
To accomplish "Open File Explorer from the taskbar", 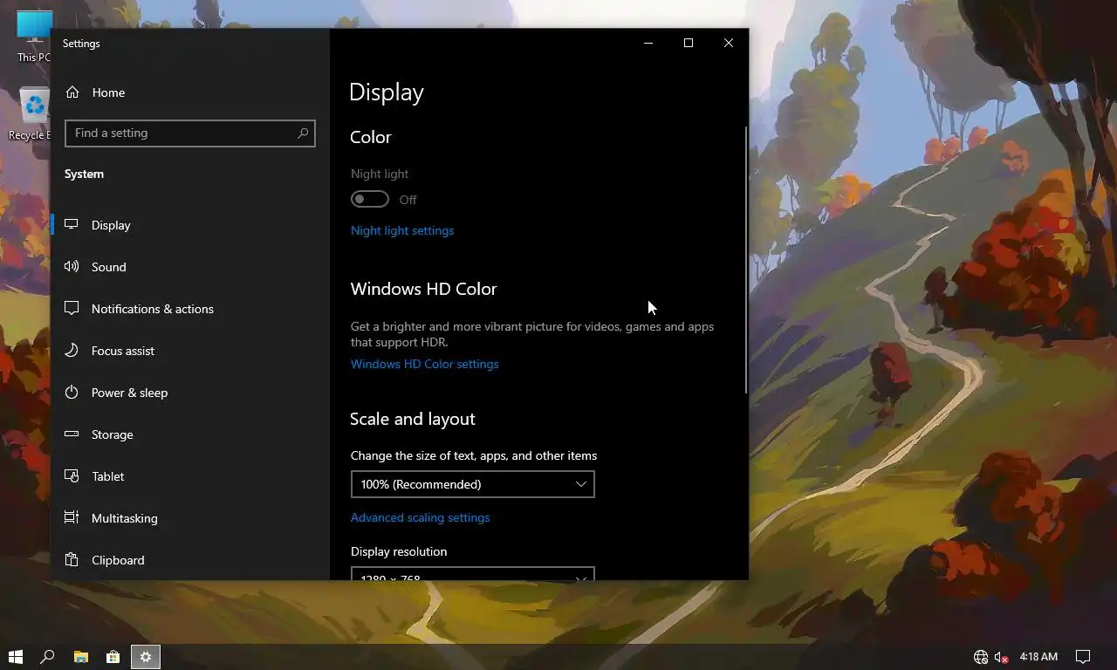I will (x=80, y=657).
